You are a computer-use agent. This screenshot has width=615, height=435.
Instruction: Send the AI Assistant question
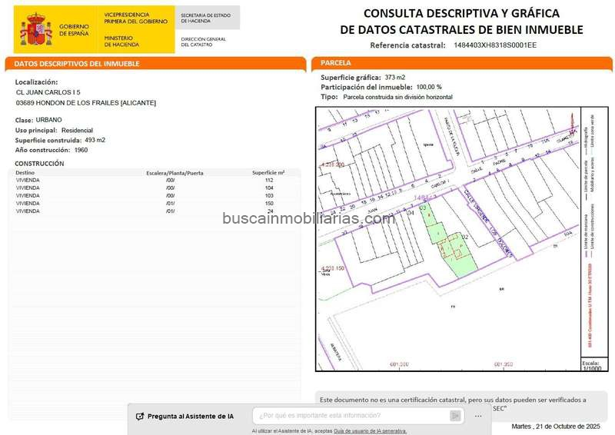pyautogui.click(x=456, y=416)
